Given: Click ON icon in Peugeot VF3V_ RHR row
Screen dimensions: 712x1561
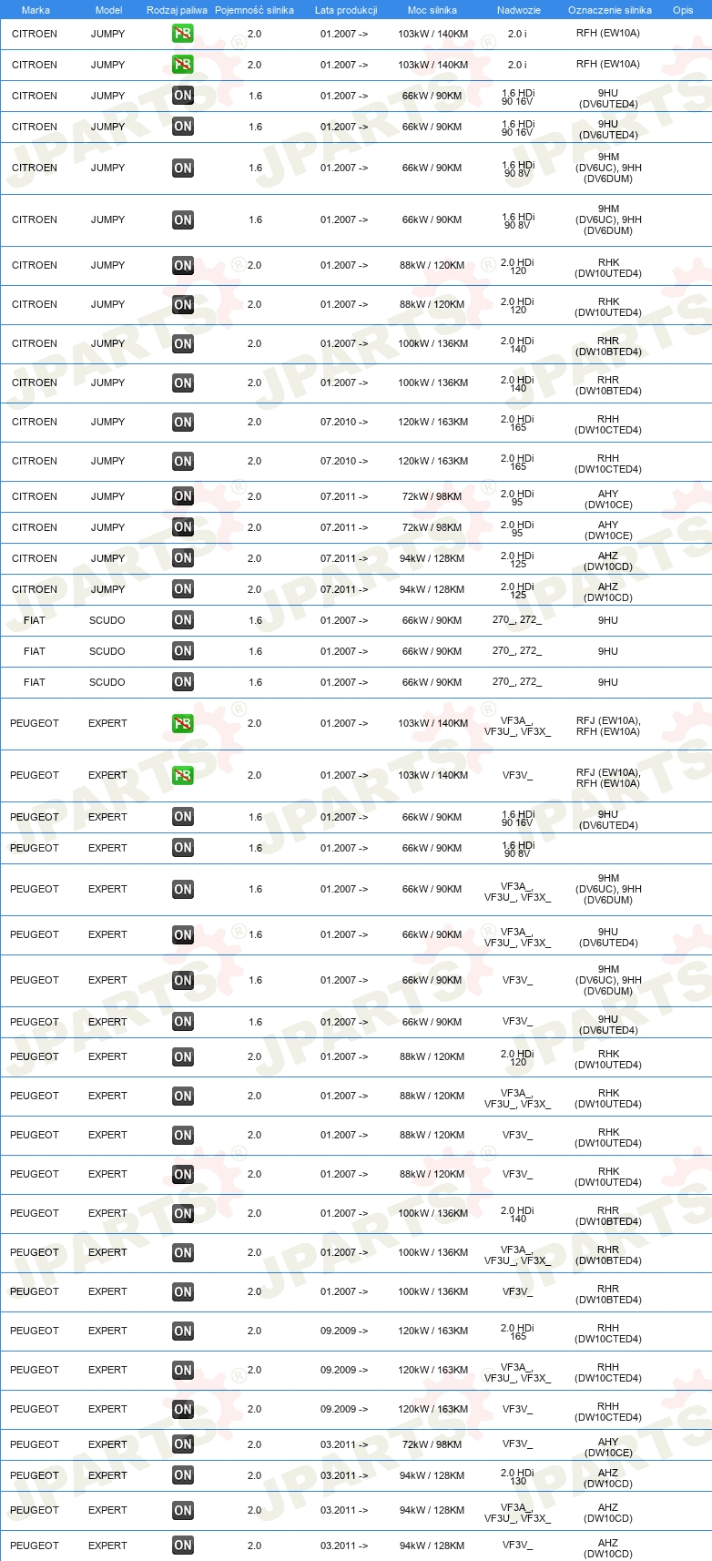Looking at the screenshot, I should pyautogui.click(x=183, y=1291).
